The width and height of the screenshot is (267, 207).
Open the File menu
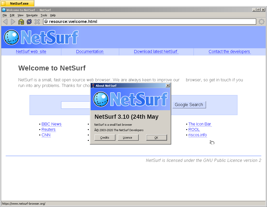click(x=5, y=15)
